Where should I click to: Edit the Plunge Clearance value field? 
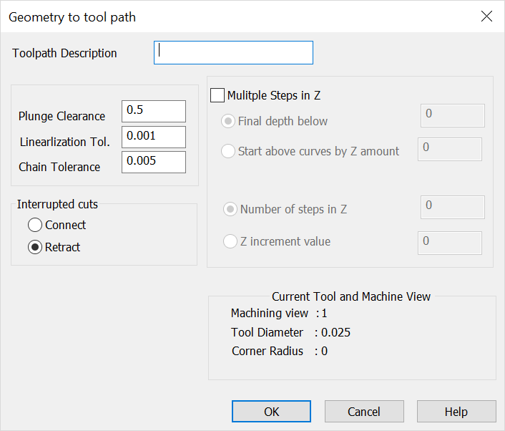click(154, 111)
